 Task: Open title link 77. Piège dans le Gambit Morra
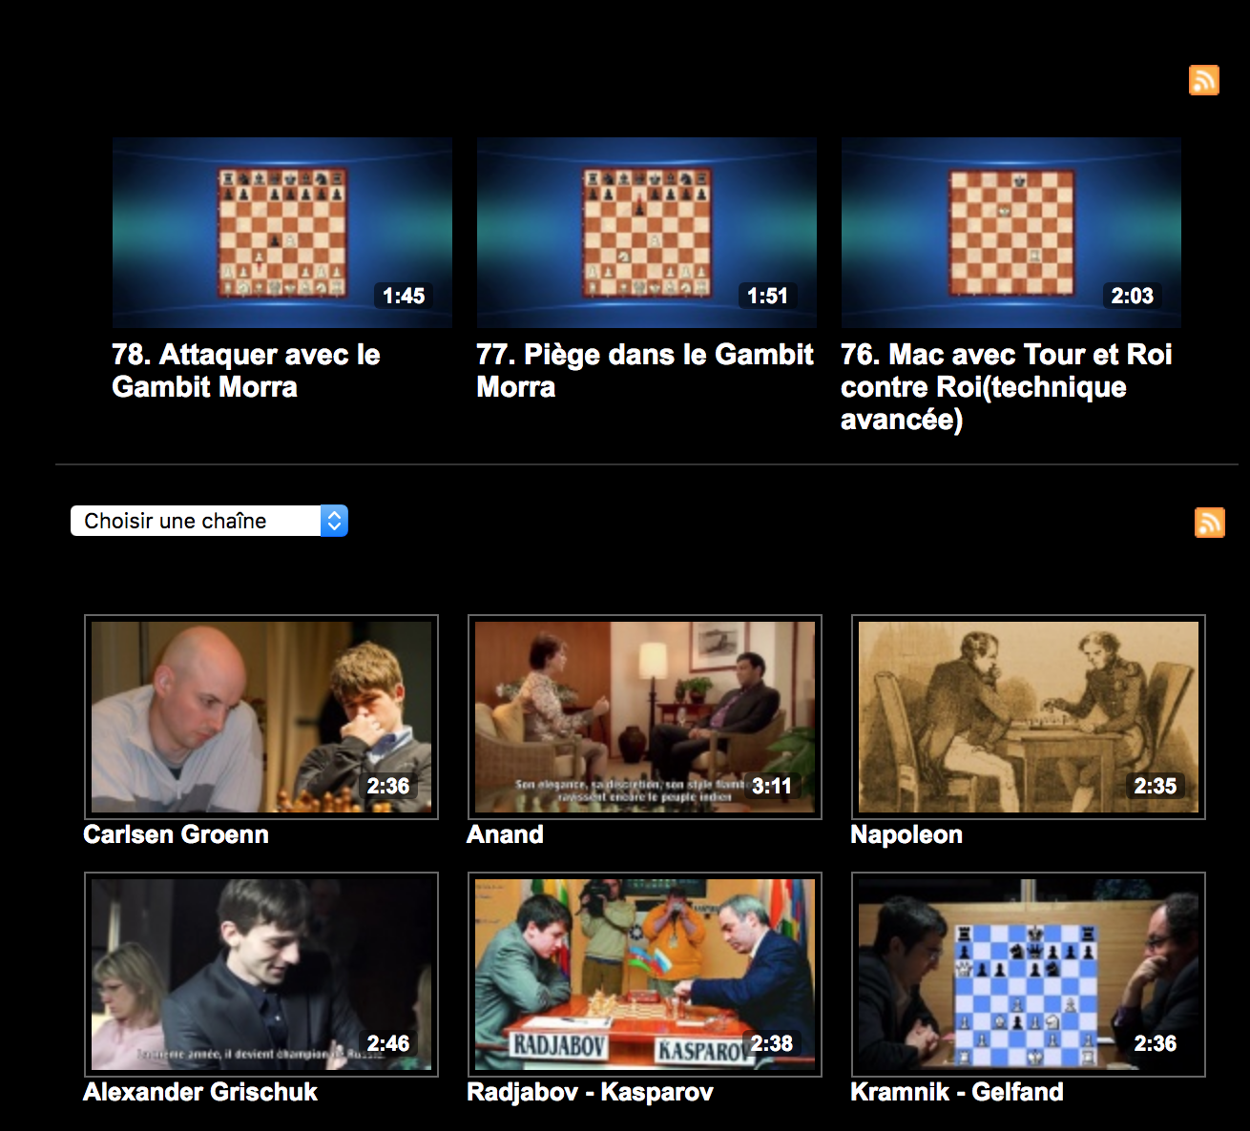(645, 371)
